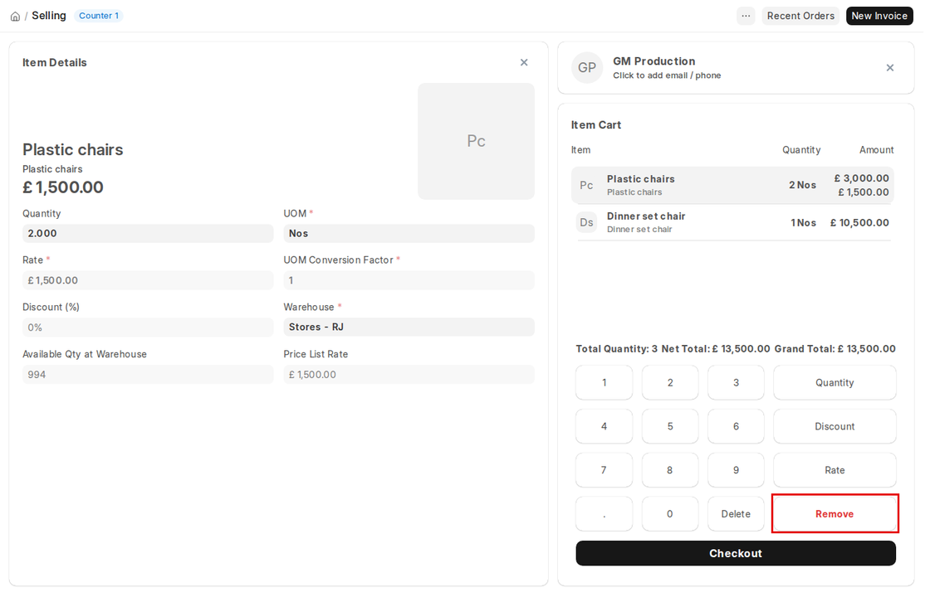Click the Selling breadcrumb link

[49, 16]
